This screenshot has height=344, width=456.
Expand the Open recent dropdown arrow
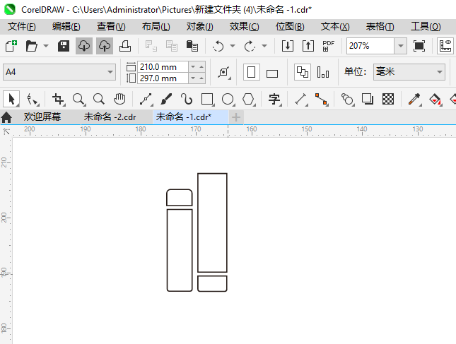pyautogui.click(x=46, y=46)
